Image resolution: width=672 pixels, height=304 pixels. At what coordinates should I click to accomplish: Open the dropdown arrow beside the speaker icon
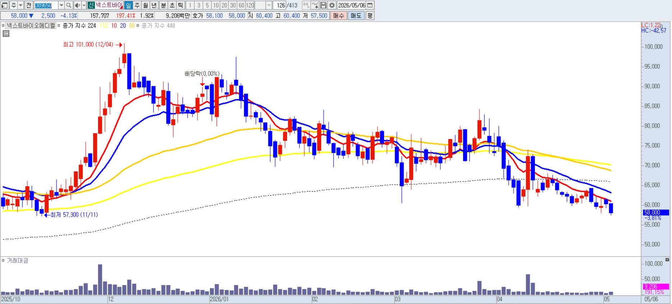coord(84,5)
